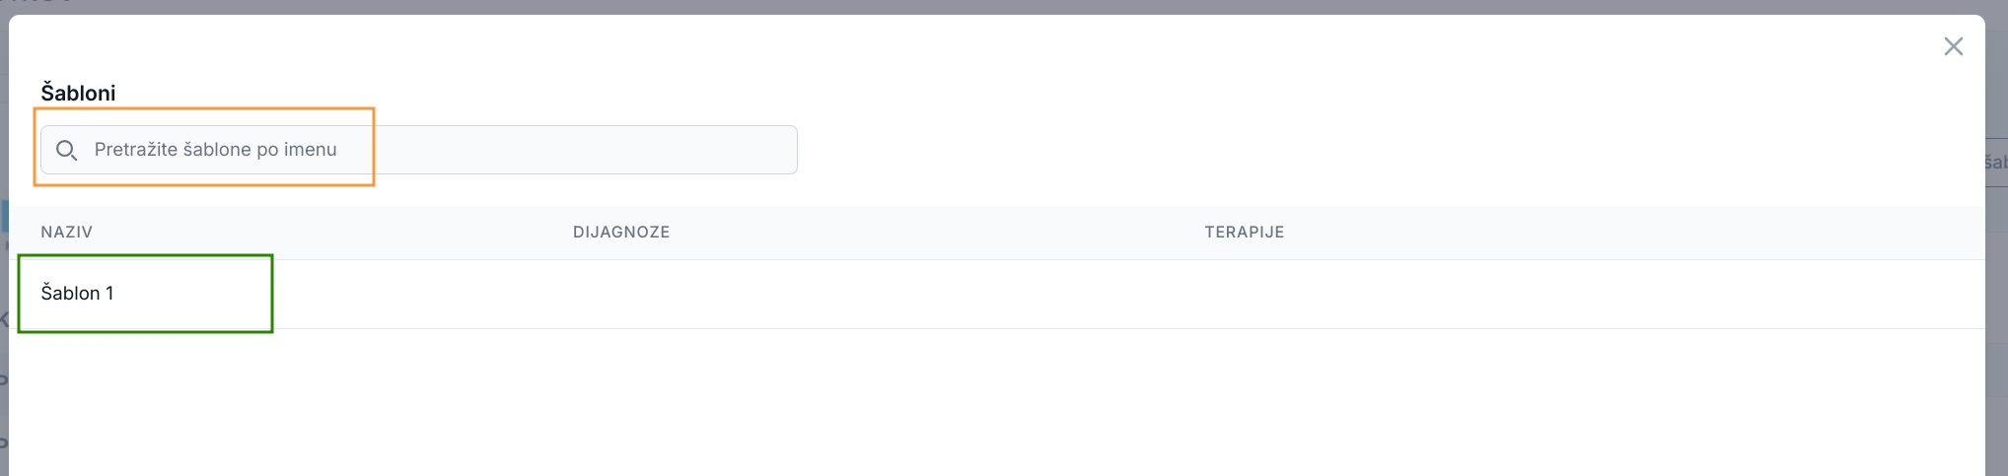Click the magnifying glass search icon

click(66, 150)
